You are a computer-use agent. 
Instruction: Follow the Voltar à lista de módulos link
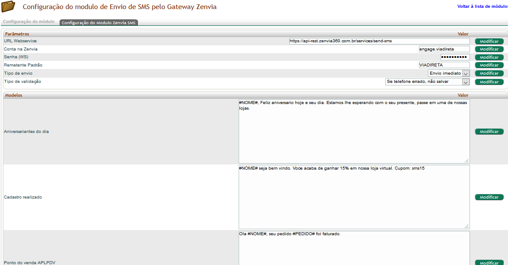point(482,6)
